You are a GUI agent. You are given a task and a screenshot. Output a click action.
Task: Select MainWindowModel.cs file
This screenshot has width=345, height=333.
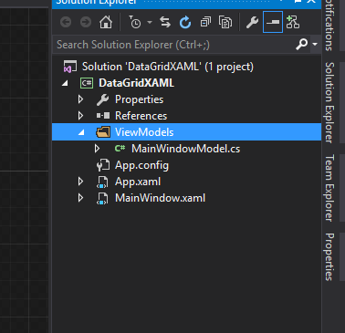pyautogui.click(x=185, y=149)
